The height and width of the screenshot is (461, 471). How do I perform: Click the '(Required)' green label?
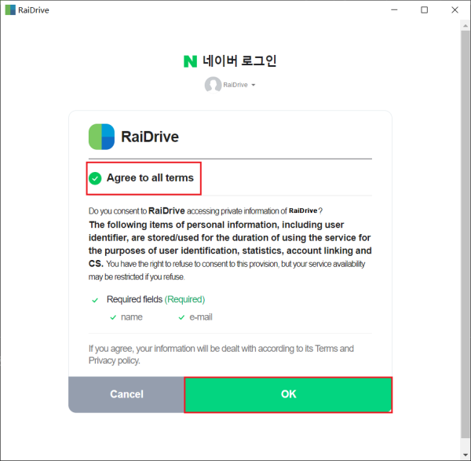184,299
